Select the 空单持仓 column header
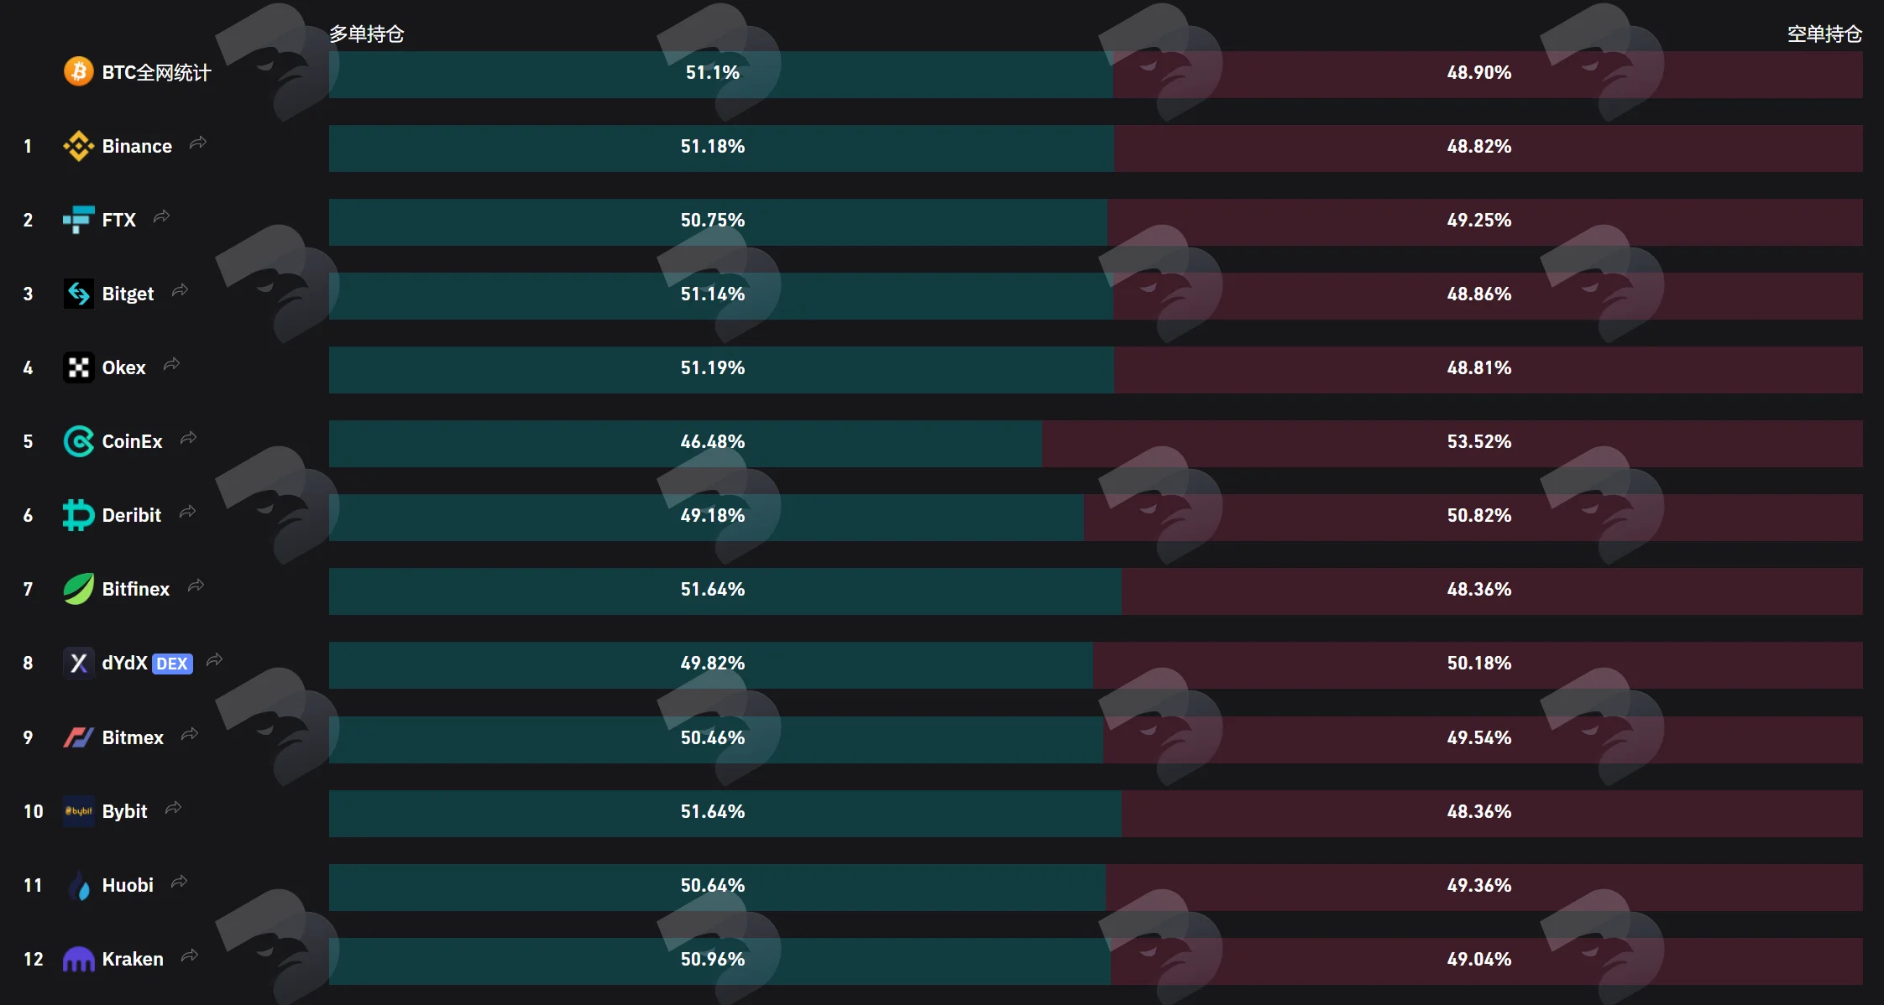 [1824, 34]
